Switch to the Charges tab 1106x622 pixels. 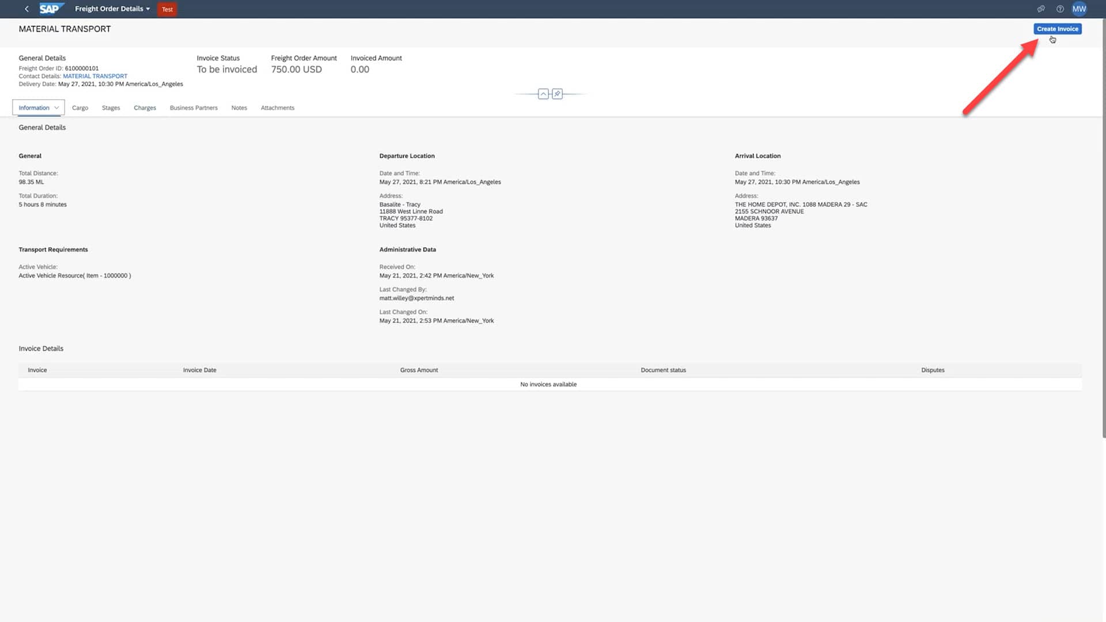pos(145,108)
